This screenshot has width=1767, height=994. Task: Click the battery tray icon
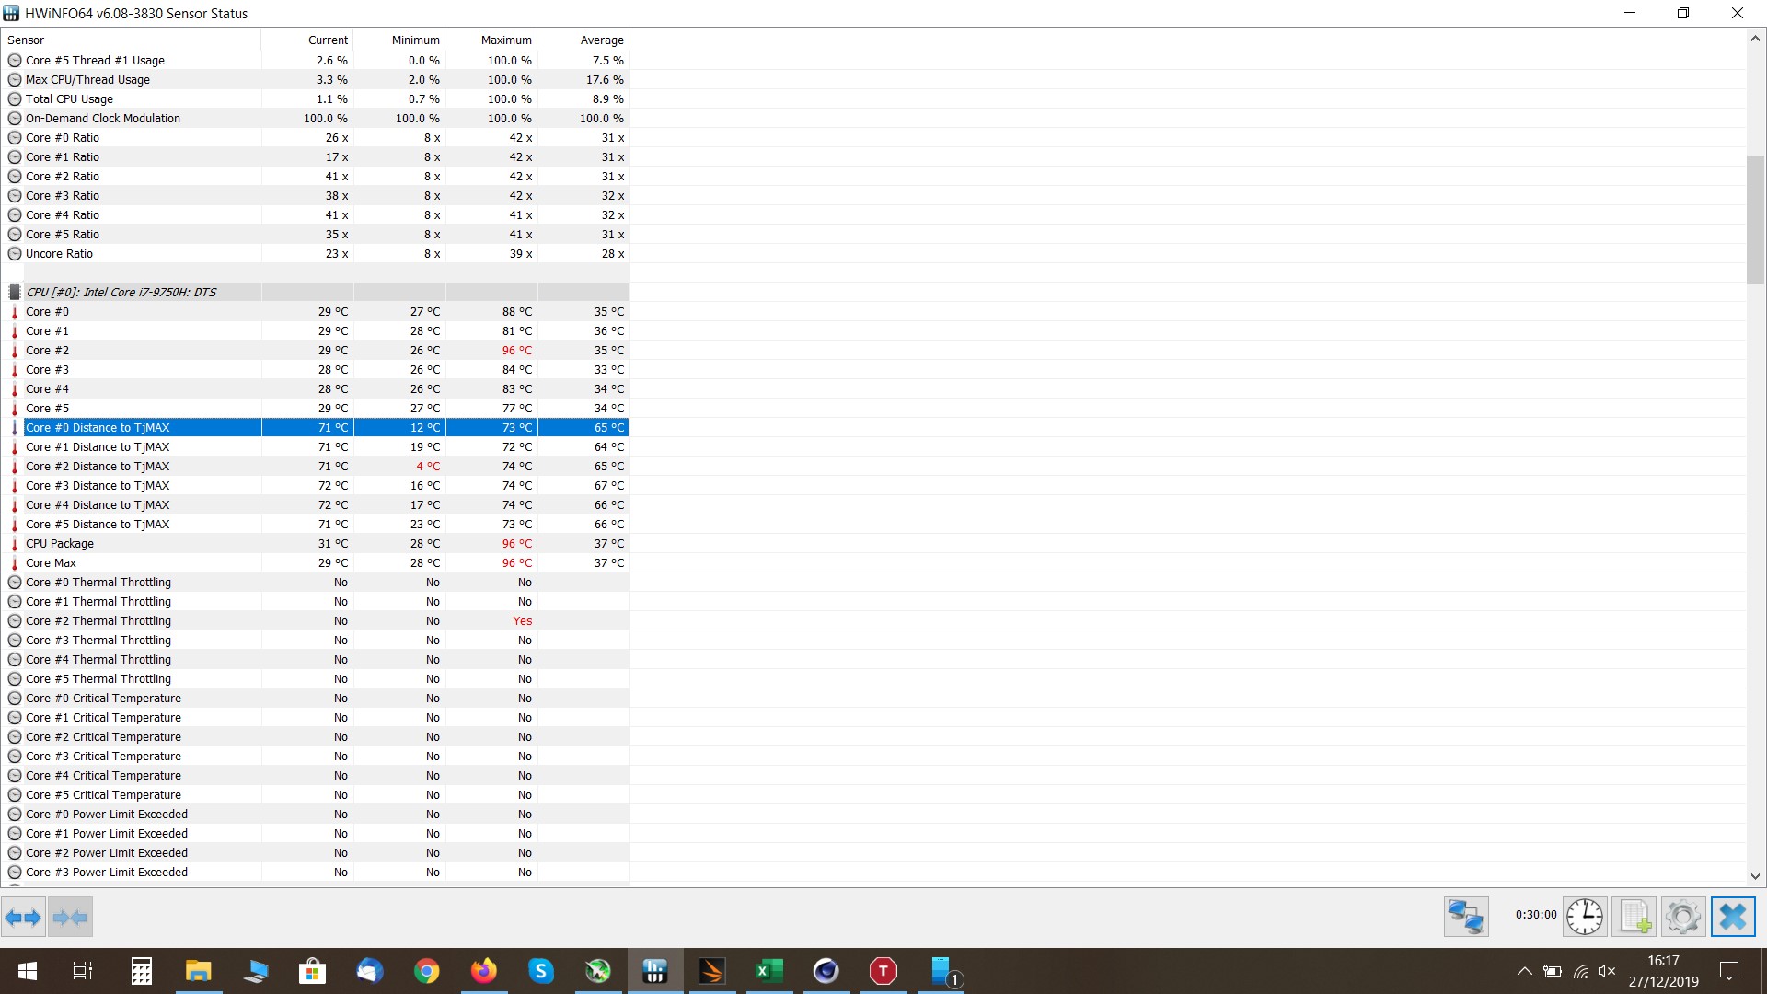click(1553, 971)
